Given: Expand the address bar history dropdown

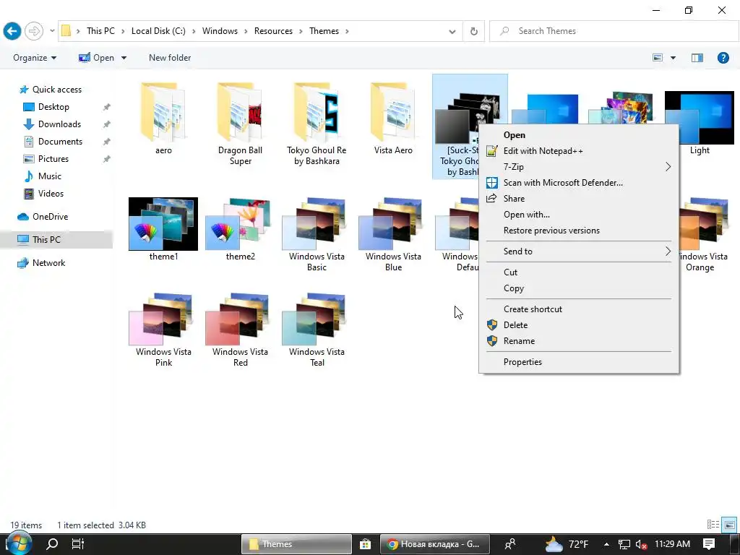Looking at the screenshot, I should (x=452, y=31).
